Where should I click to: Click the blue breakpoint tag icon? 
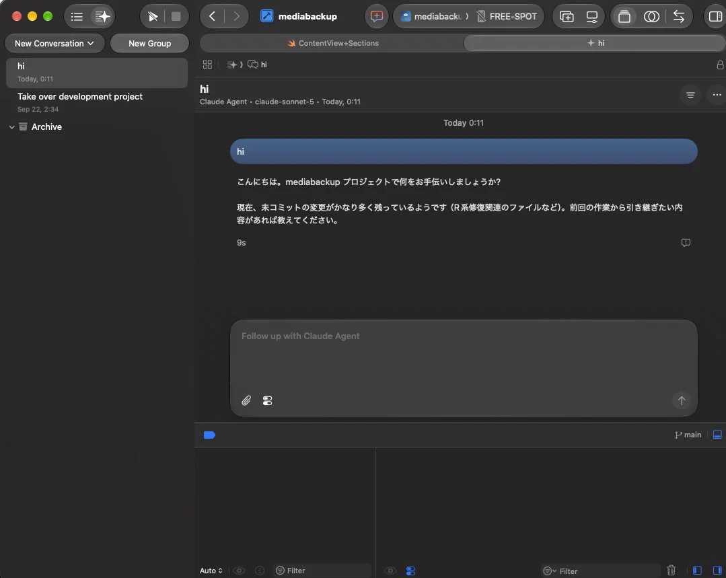click(x=209, y=435)
